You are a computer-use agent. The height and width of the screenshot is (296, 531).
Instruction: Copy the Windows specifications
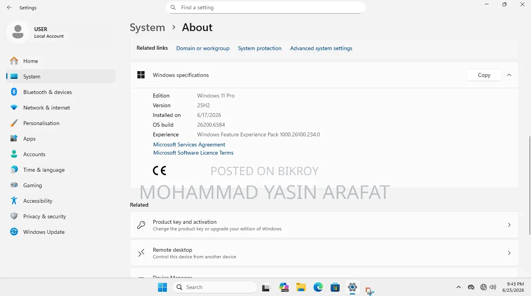pyautogui.click(x=484, y=75)
